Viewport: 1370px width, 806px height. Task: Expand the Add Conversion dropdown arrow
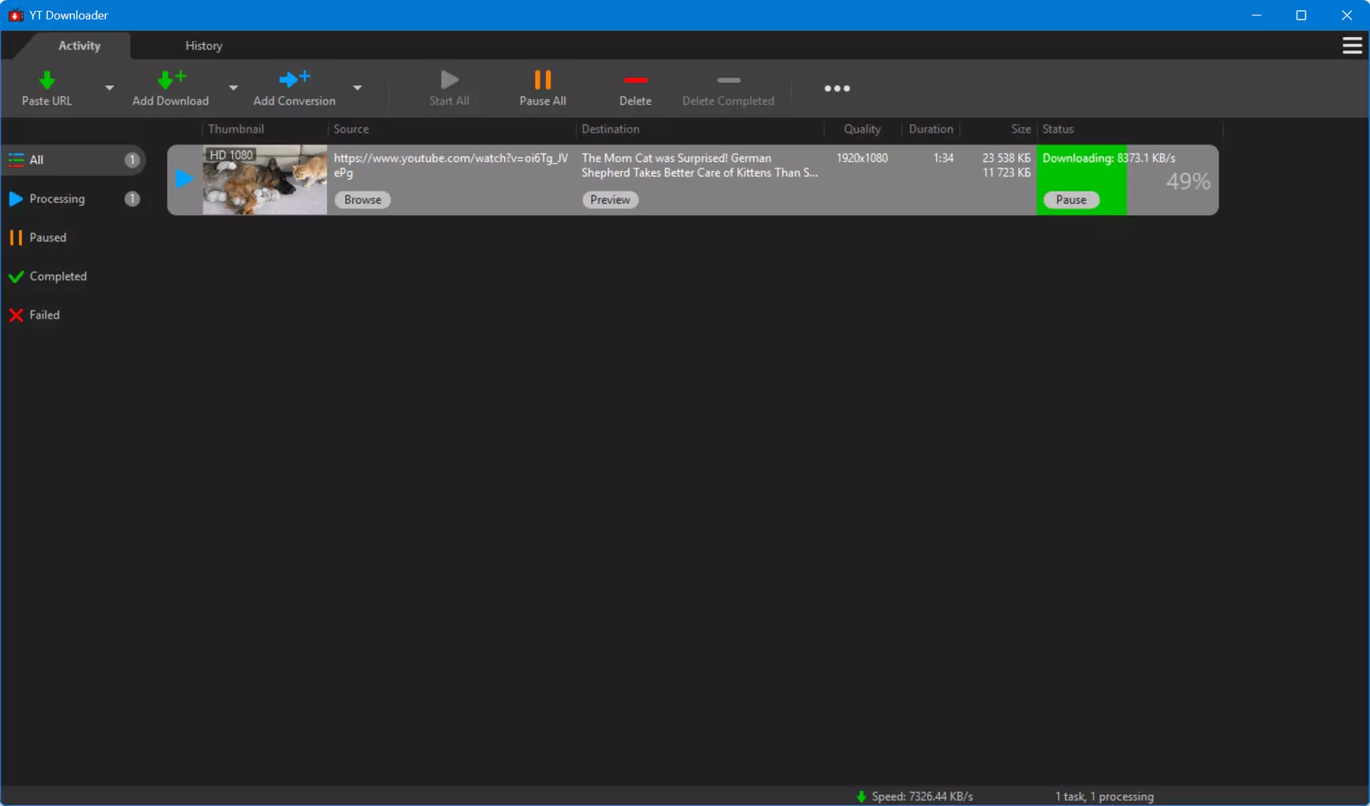(x=357, y=88)
